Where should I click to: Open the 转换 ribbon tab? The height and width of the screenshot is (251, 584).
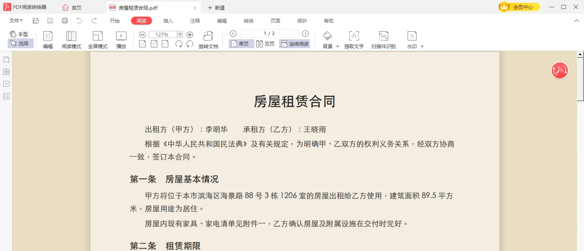tap(249, 21)
